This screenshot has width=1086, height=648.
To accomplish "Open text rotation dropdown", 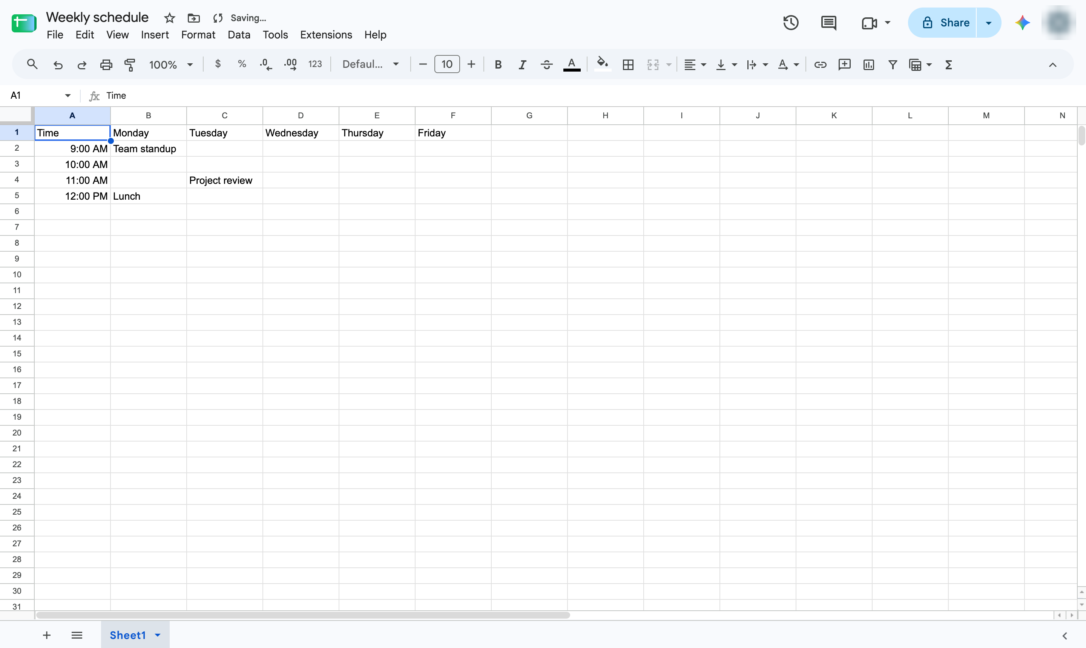I will click(x=788, y=65).
